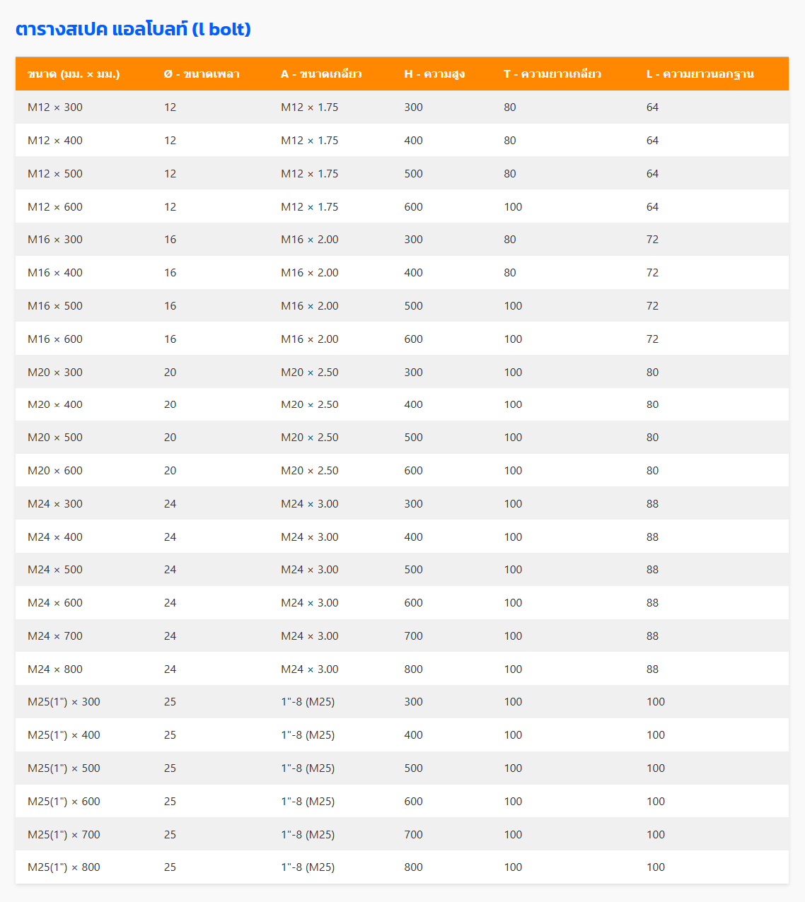Select the 1"-8 (M25) cell in M25(1") × 500 row
This screenshot has width=805, height=902.
tap(308, 768)
